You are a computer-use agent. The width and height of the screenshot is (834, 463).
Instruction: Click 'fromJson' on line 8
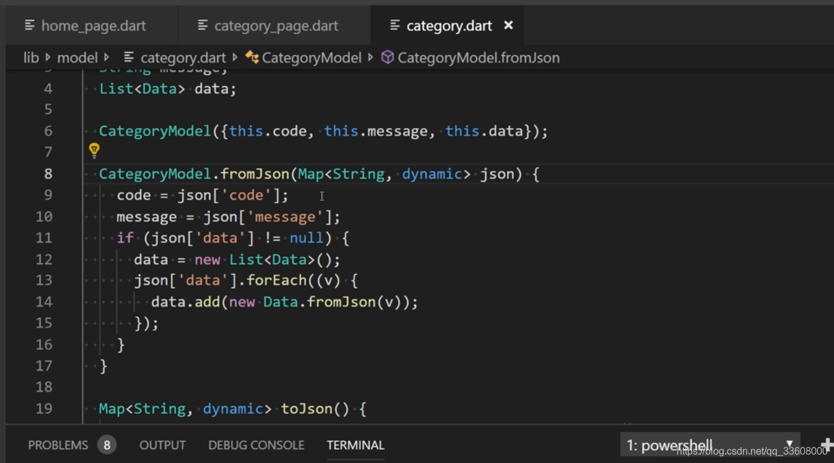(x=255, y=174)
